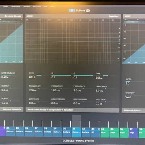Viewport: 145px width, 145px height.
Task: Click the High Mid Gain slider
Action: pos(83,101)
